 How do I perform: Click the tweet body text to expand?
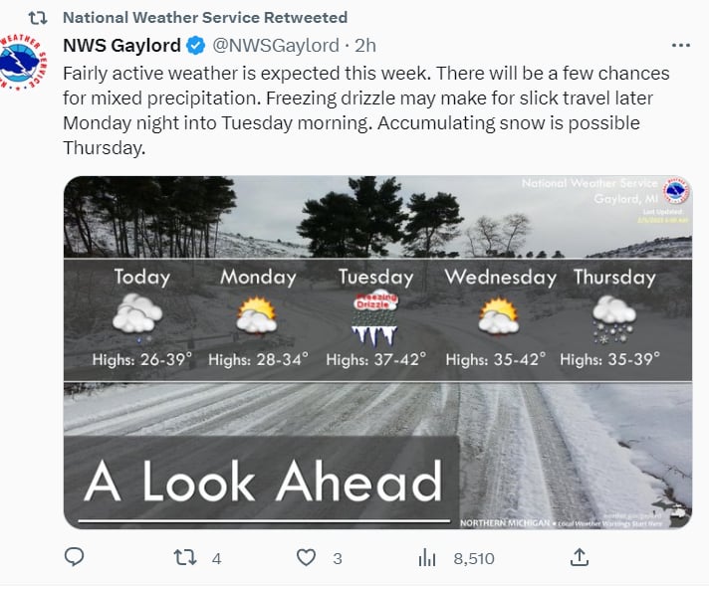tap(366, 110)
